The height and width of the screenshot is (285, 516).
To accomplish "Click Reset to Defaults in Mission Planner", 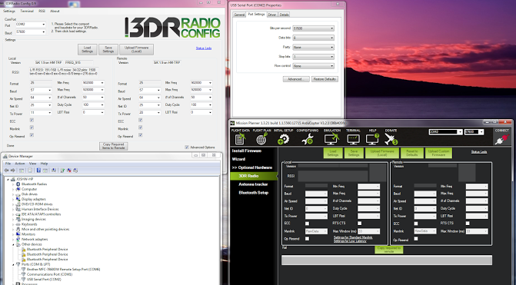I will [412, 153].
